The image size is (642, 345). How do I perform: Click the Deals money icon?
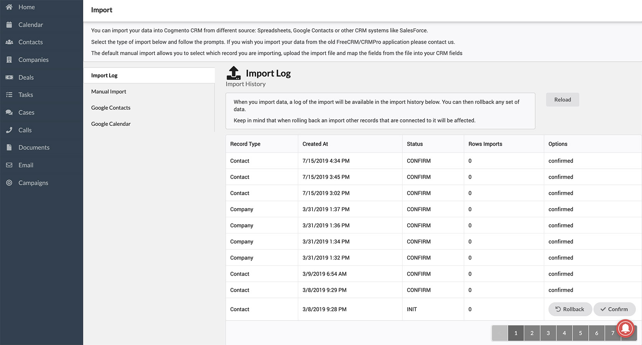pos(9,77)
